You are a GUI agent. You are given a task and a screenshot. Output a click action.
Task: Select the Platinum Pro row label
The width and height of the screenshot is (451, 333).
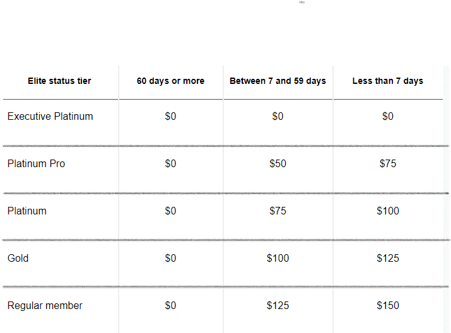click(x=36, y=163)
